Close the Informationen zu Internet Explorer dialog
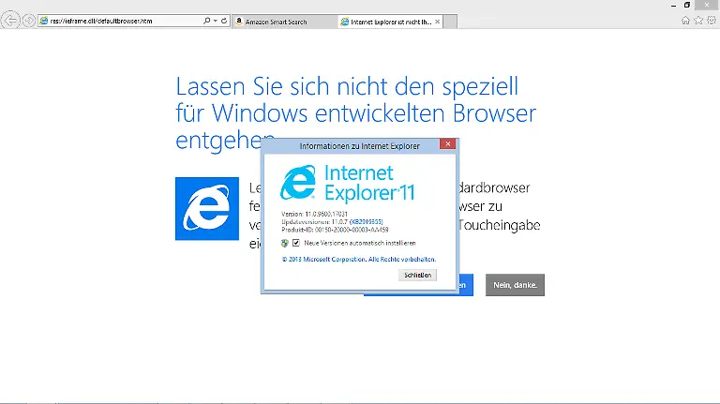 pyautogui.click(x=448, y=144)
